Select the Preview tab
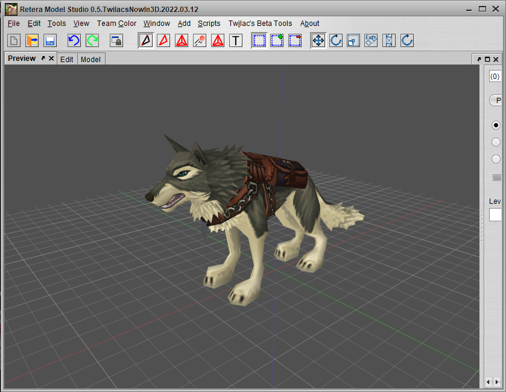The width and height of the screenshot is (506, 392). 22,58
